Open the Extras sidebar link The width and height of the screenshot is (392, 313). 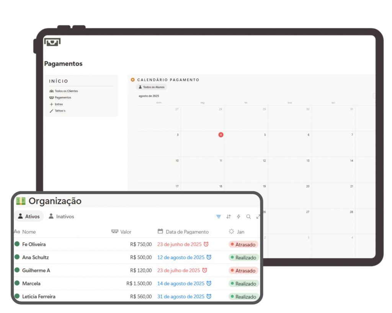tap(59, 104)
